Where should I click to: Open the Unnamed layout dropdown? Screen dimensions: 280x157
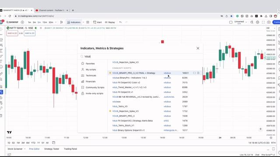point(246,22)
